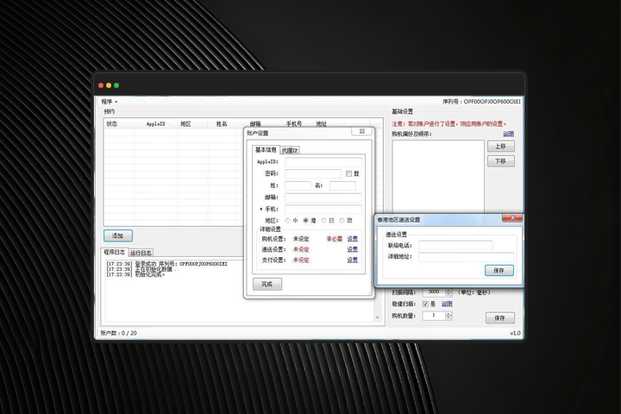The width and height of the screenshot is (621, 414).
Task: Toggle the 稳健扫描 checkbox
Action: (425, 304)
